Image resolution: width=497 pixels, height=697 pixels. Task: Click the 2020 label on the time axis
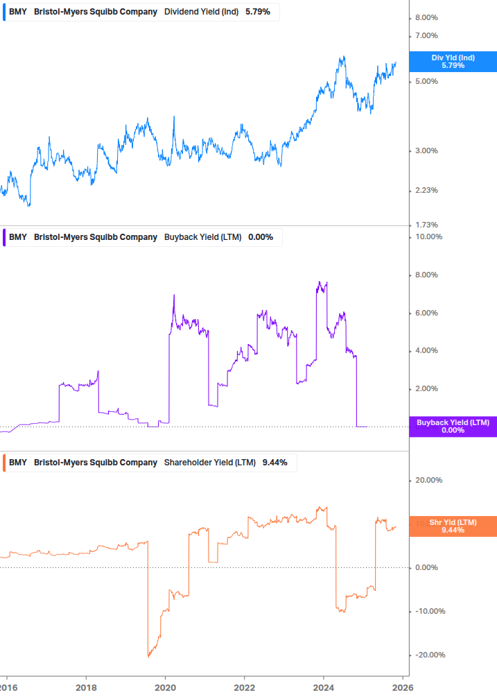165,688
